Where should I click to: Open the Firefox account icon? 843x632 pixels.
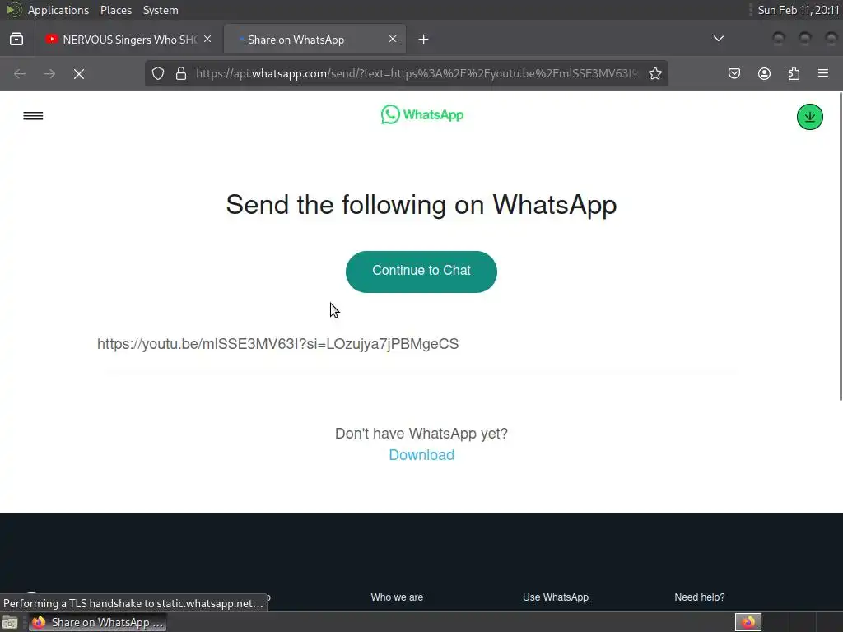click(x=764, y=73)
